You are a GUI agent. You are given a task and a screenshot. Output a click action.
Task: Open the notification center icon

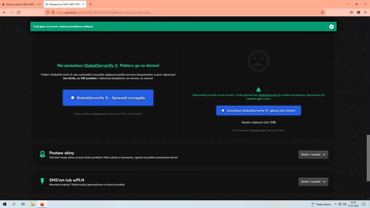pos(364,204)
